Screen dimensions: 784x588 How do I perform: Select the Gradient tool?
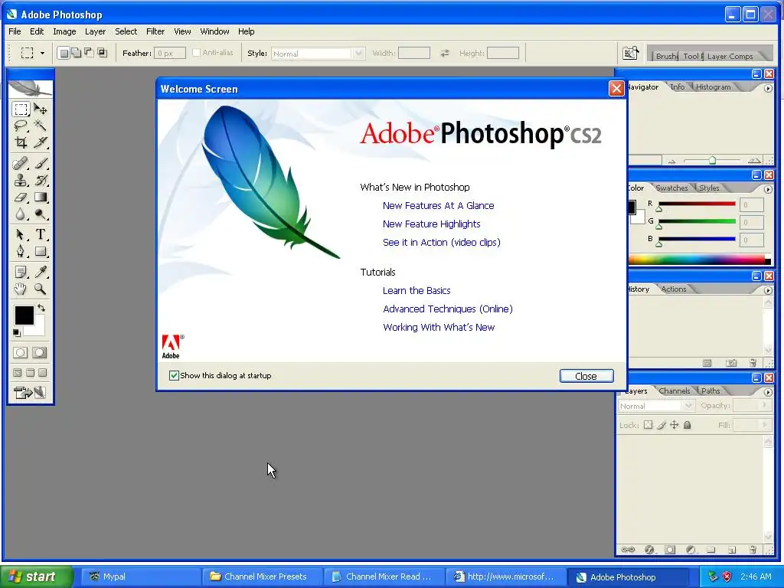(41, 197)
